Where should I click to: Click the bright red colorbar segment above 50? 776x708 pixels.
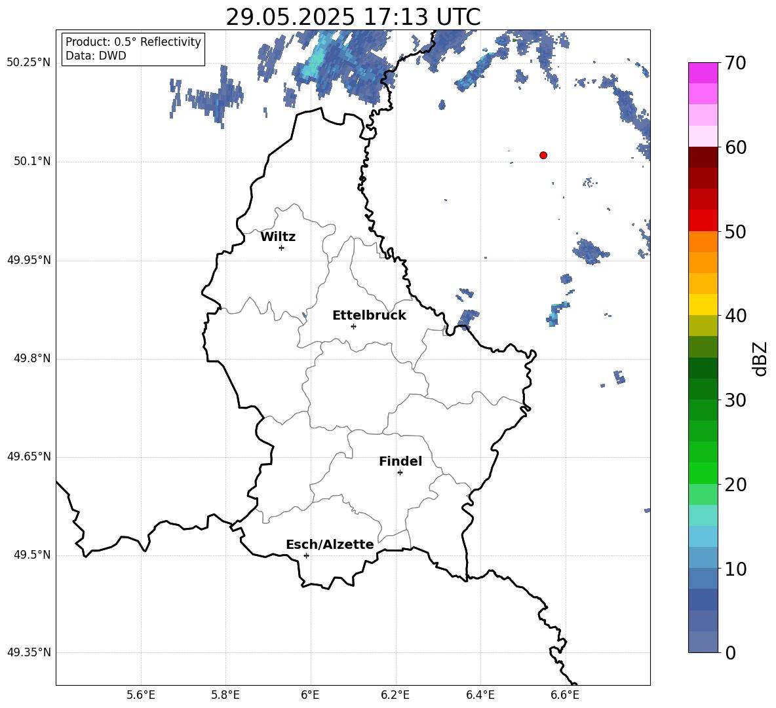click(x=703, y=221)
